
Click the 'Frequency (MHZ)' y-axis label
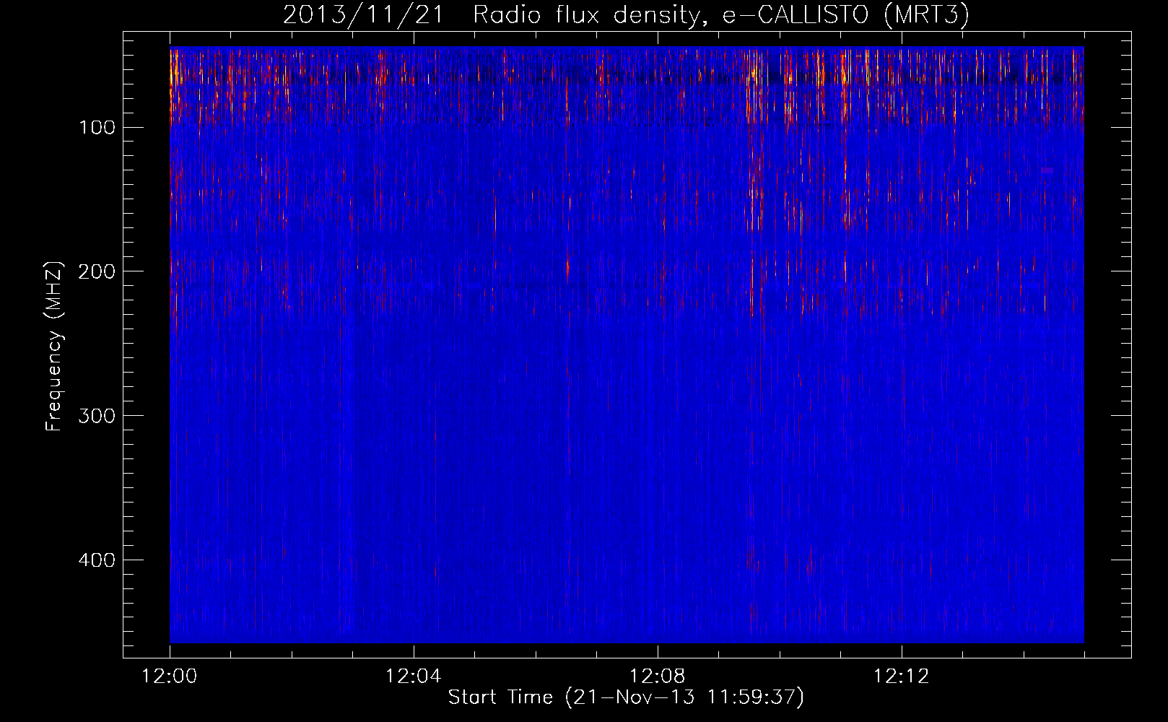click(54, 346)
